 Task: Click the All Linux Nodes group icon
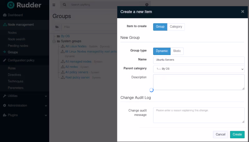pyautogui.click(x=63, y=46)
